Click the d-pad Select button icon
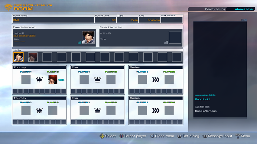This screenshot has height=144, width=257. (102, 136)
